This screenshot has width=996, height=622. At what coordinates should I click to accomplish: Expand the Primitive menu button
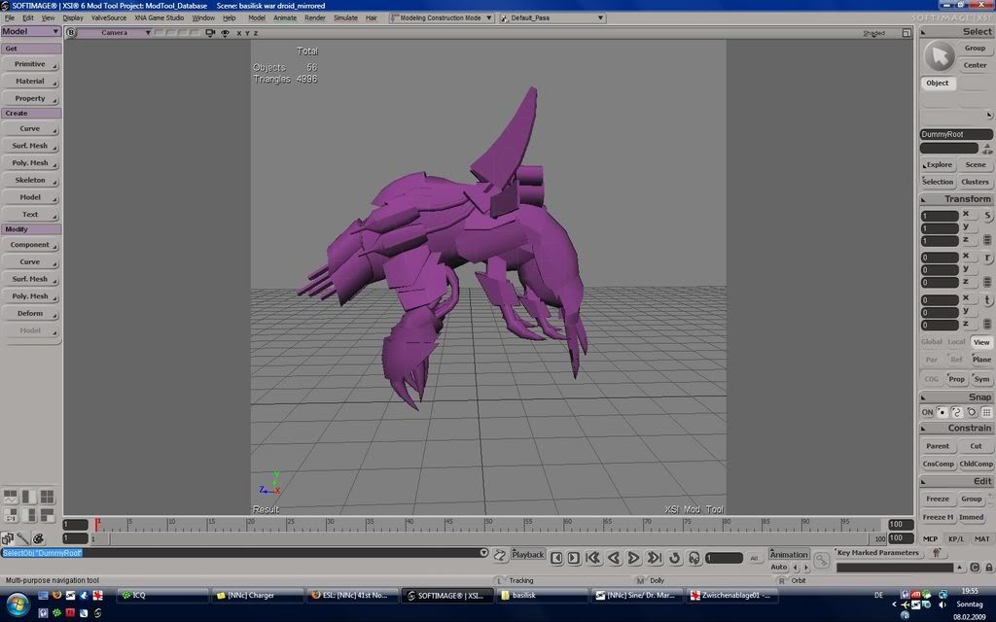click(x=30, y=64)
